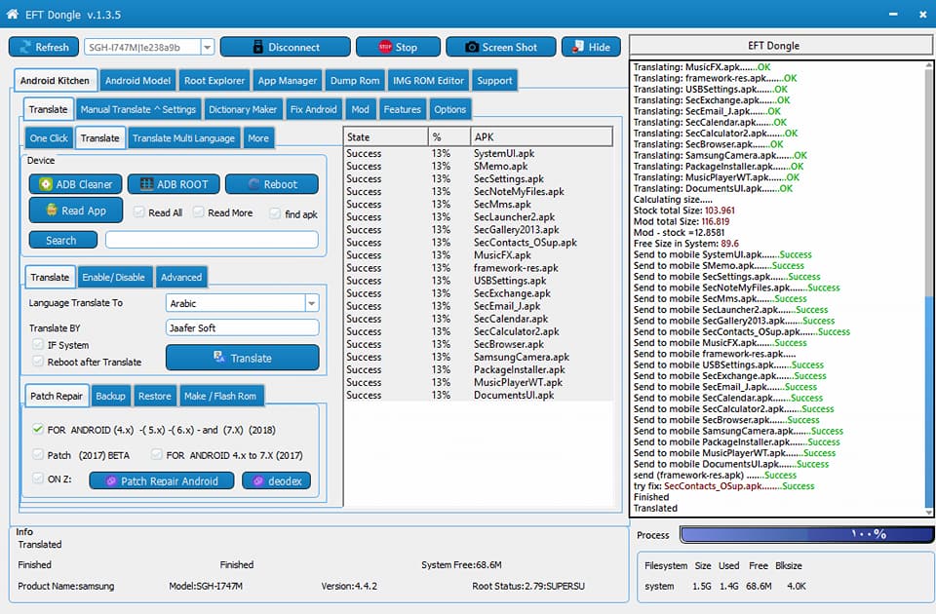
Task: Click the Disconnect phone icon
Action: point(257,47)
